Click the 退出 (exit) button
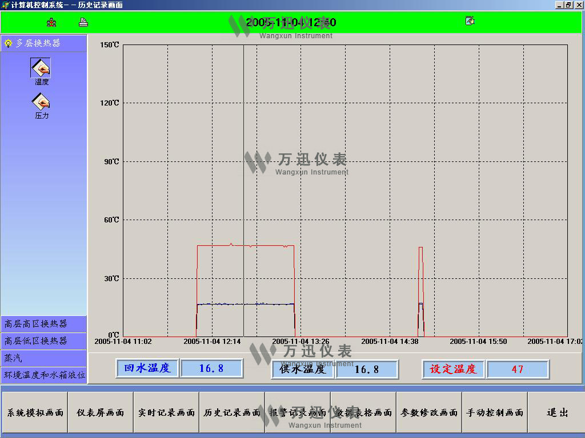This screenshot has height=438, width=585. point(555,412)
